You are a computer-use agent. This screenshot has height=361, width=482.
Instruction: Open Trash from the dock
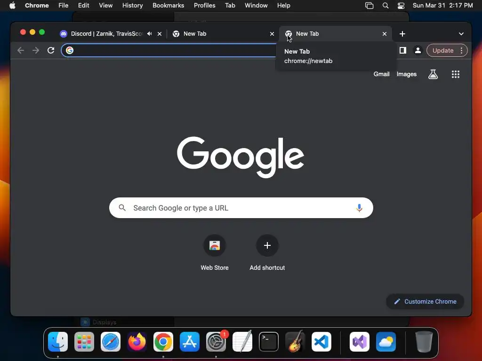[424, 342]
